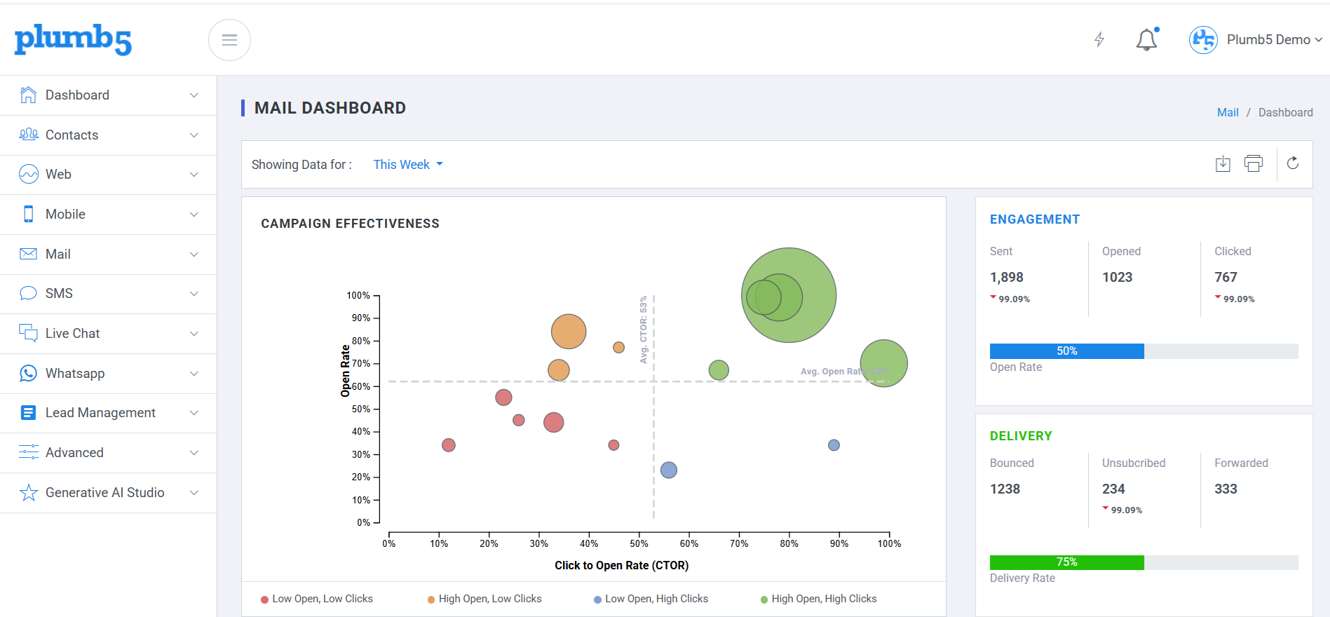Screen dimensions: 1330x617
Task: Click the Forwarded value 333
Action: (1226, 489)
